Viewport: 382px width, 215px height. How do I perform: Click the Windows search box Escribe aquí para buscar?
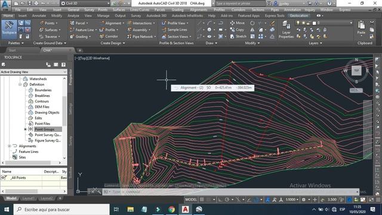62,210
